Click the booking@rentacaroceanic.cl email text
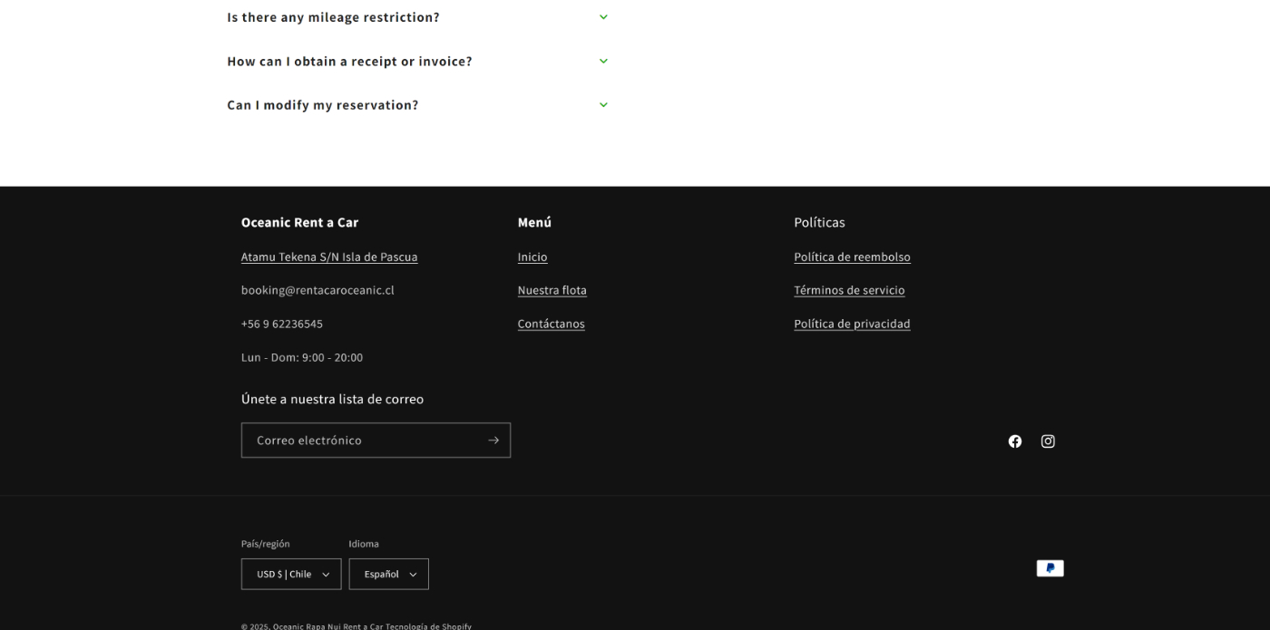Screen dimensions: 1270x630 [x=317, y=291]
